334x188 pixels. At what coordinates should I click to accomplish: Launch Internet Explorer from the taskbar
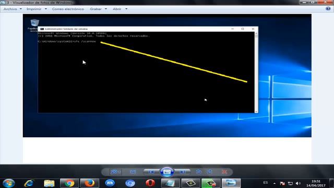(29, 183)
